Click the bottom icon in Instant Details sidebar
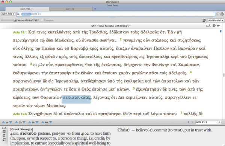The image size is (225, 146). (x=4, y=139)
